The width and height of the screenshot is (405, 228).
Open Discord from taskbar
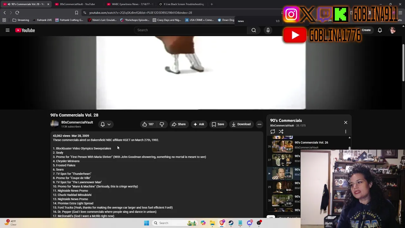[250, 223]
